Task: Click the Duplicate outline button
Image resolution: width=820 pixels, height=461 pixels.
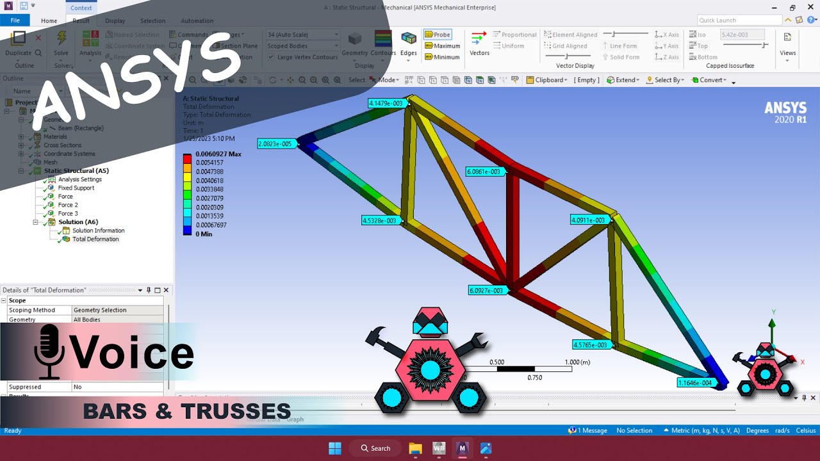Action: 19,44
